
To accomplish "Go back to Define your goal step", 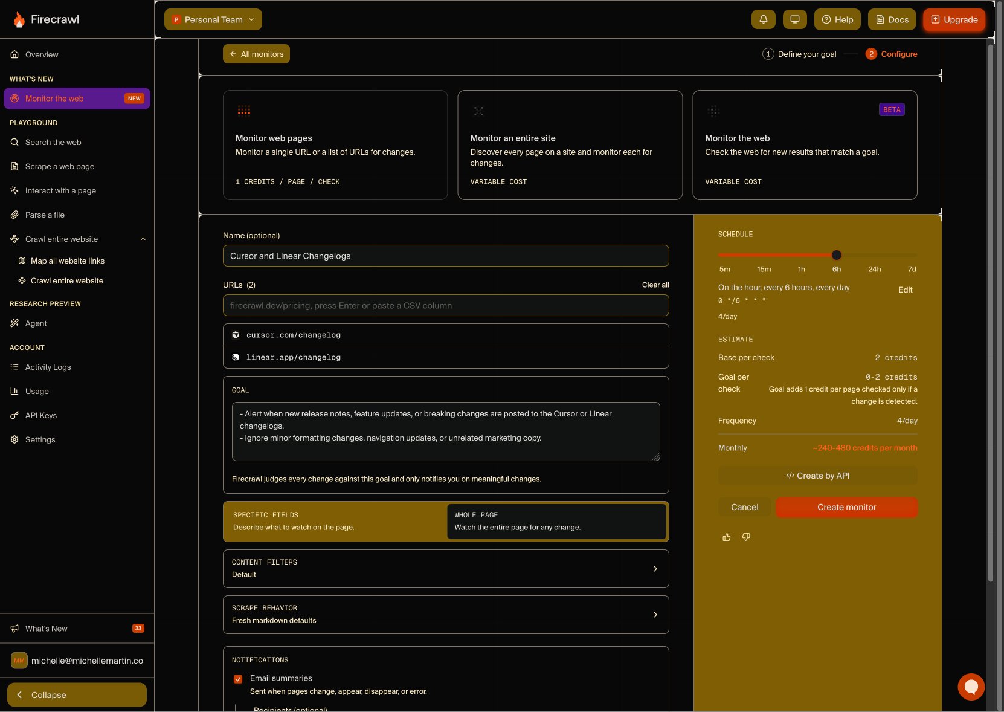I will pos(799,54).
